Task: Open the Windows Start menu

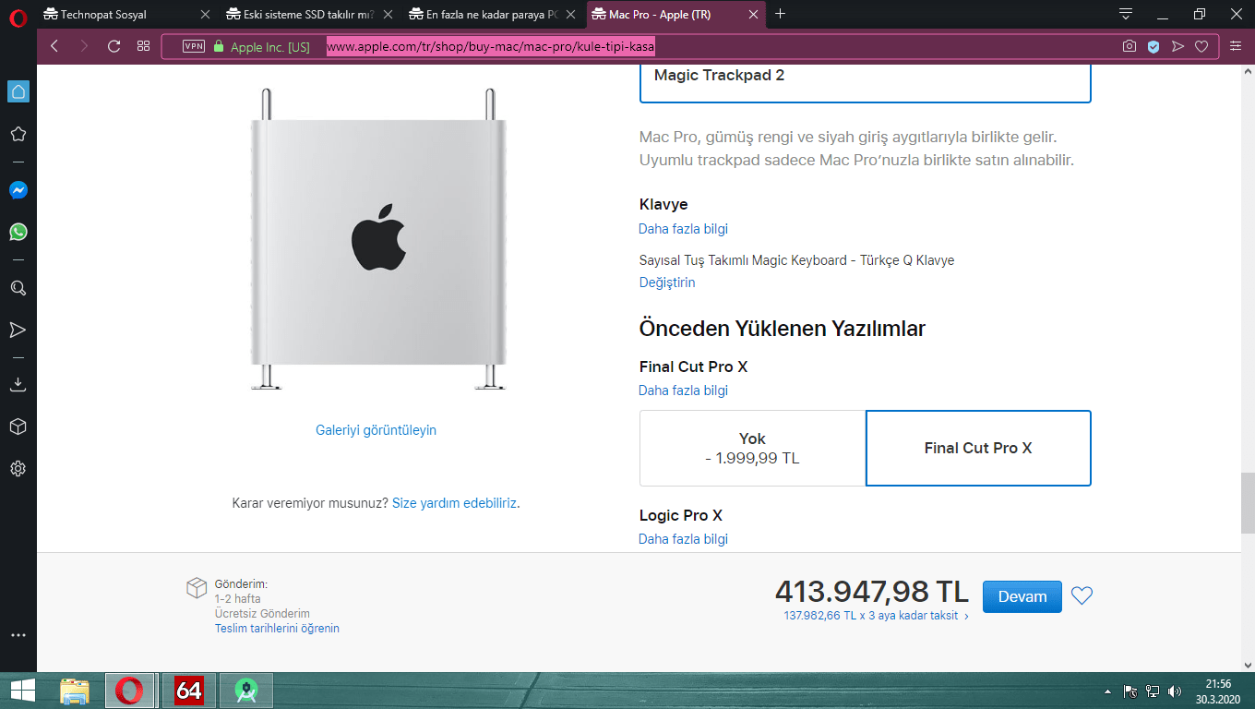Action: 22,691
